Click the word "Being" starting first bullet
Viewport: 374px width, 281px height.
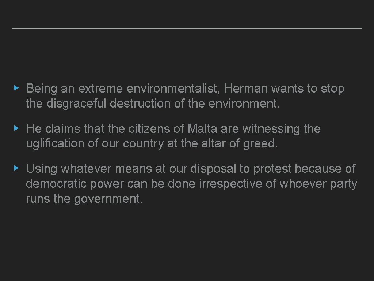click(x=39, y=89)
